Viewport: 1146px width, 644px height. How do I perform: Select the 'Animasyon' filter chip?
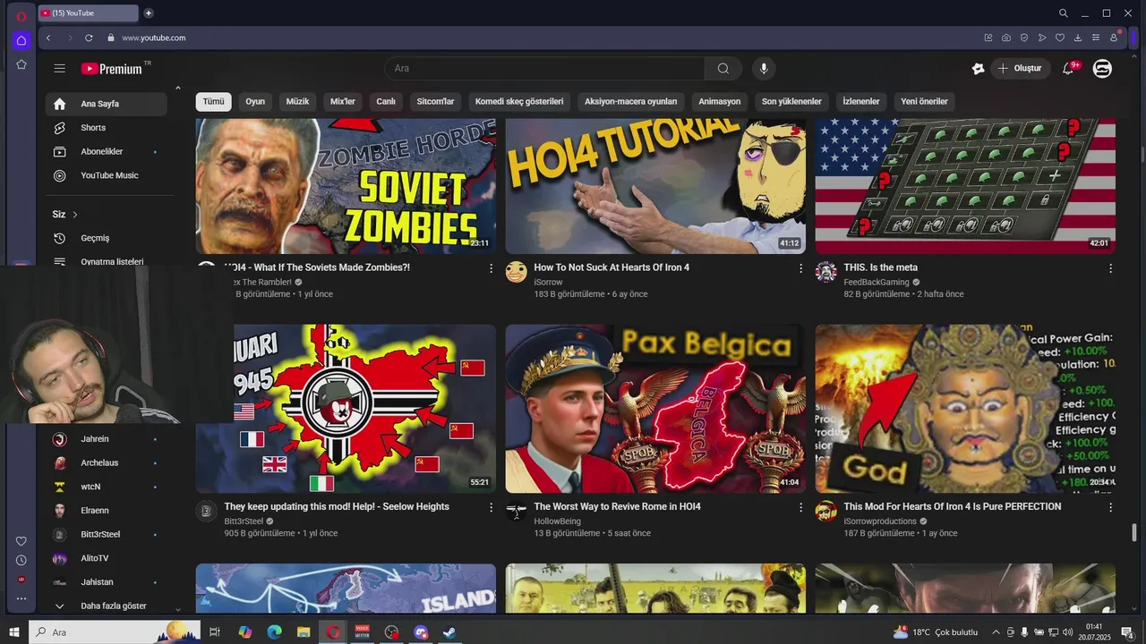coord(720,101)
